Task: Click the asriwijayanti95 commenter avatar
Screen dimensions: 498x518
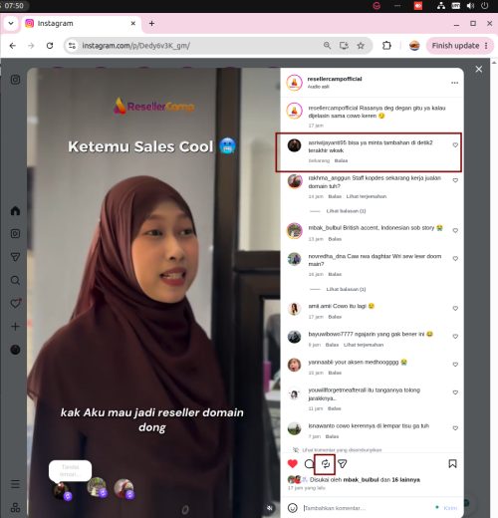Action: click(294, 145)
